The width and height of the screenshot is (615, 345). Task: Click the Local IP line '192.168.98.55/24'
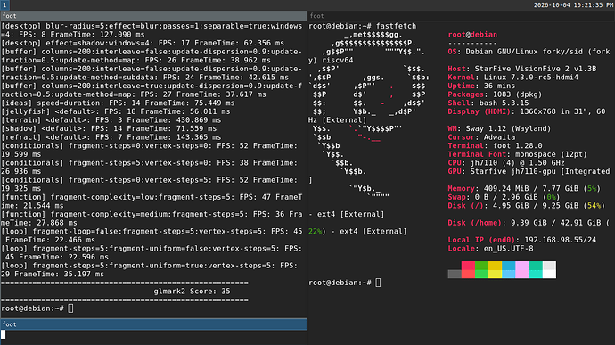(522, 240)
